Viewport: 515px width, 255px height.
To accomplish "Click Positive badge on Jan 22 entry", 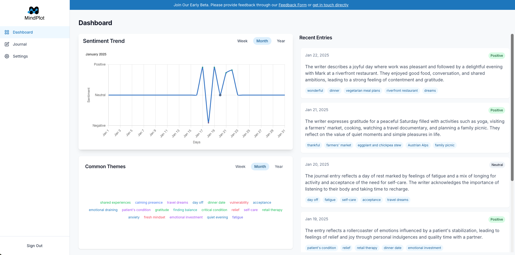I will point(497,56).
